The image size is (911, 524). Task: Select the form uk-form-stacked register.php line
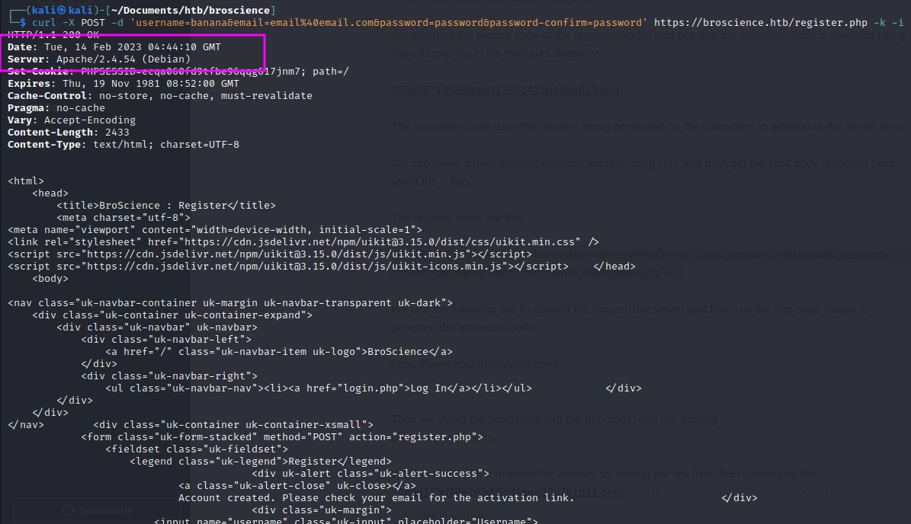coord(282,437)
